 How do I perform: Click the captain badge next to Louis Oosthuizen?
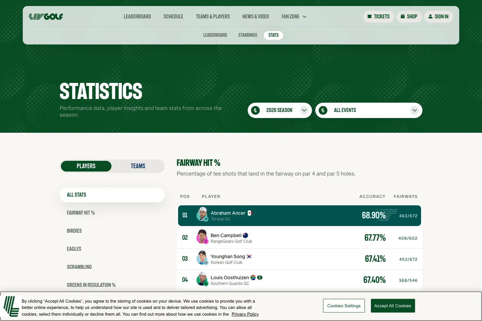point(260,278)
